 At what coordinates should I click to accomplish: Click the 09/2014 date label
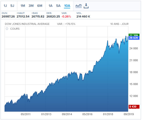coord(67,114)
